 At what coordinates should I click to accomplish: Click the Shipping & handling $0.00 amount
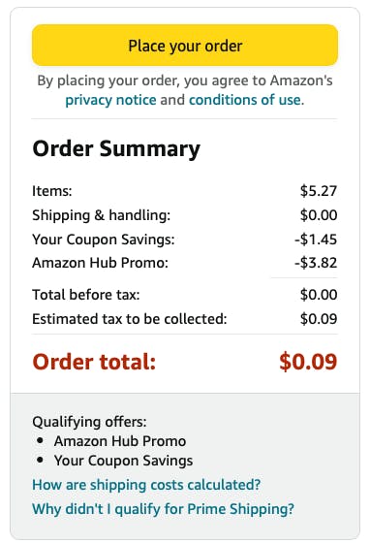pyautogui.click(x=319, y=215)
